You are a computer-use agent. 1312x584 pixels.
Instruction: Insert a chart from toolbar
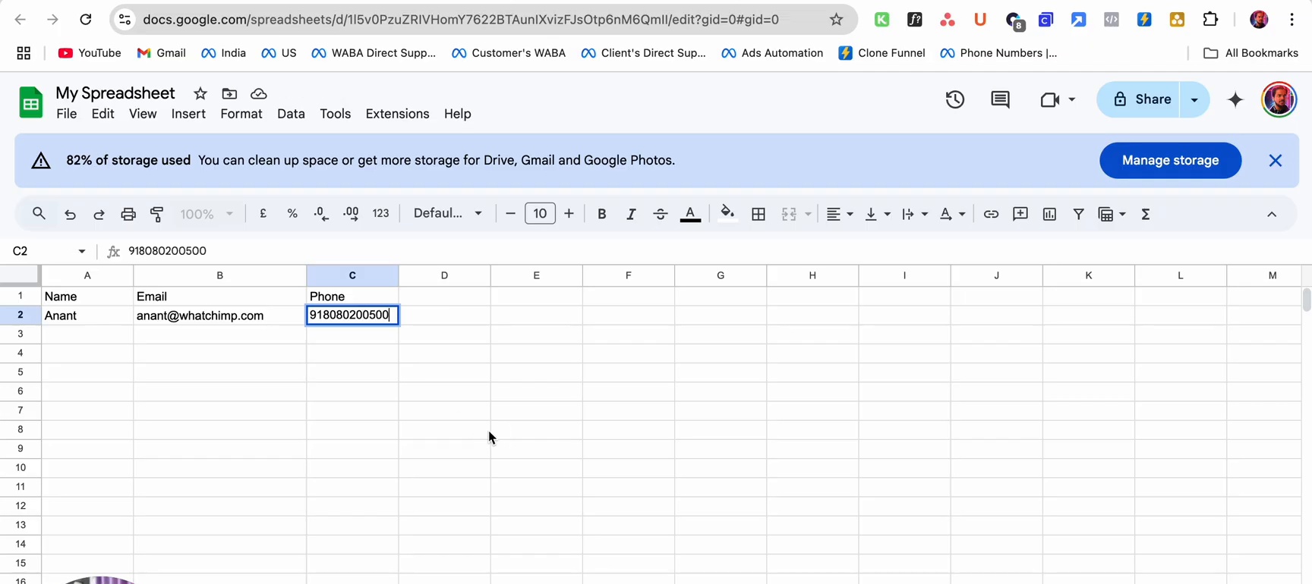click(1049, 214)
